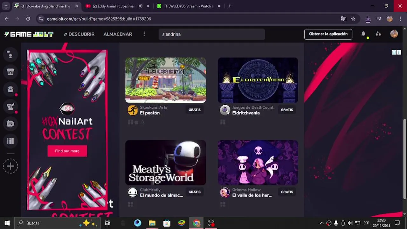Reload the page in Chrome
407x229 pixels.
28,19
